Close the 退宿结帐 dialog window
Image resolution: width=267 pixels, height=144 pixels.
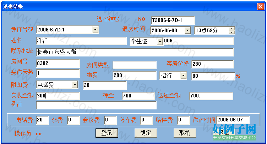coord(261,7)
